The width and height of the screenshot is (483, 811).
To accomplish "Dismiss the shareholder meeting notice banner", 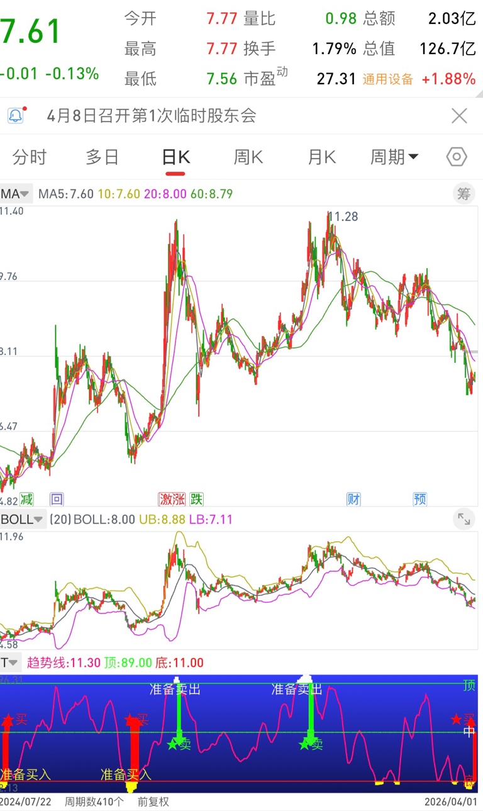I will pos(460,116).
